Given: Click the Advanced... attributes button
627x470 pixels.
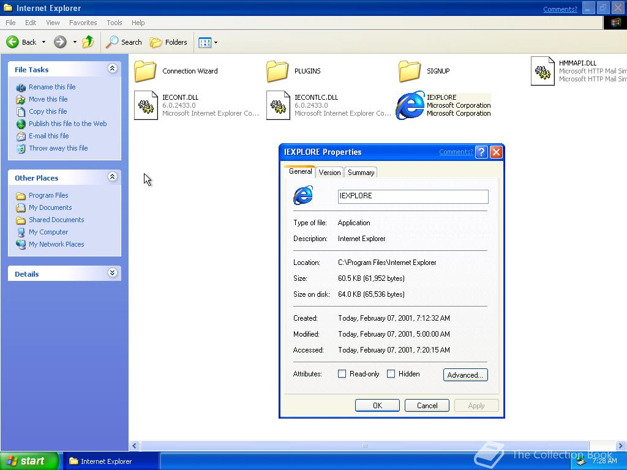Looking at the screenshot, I should point(465,375).
